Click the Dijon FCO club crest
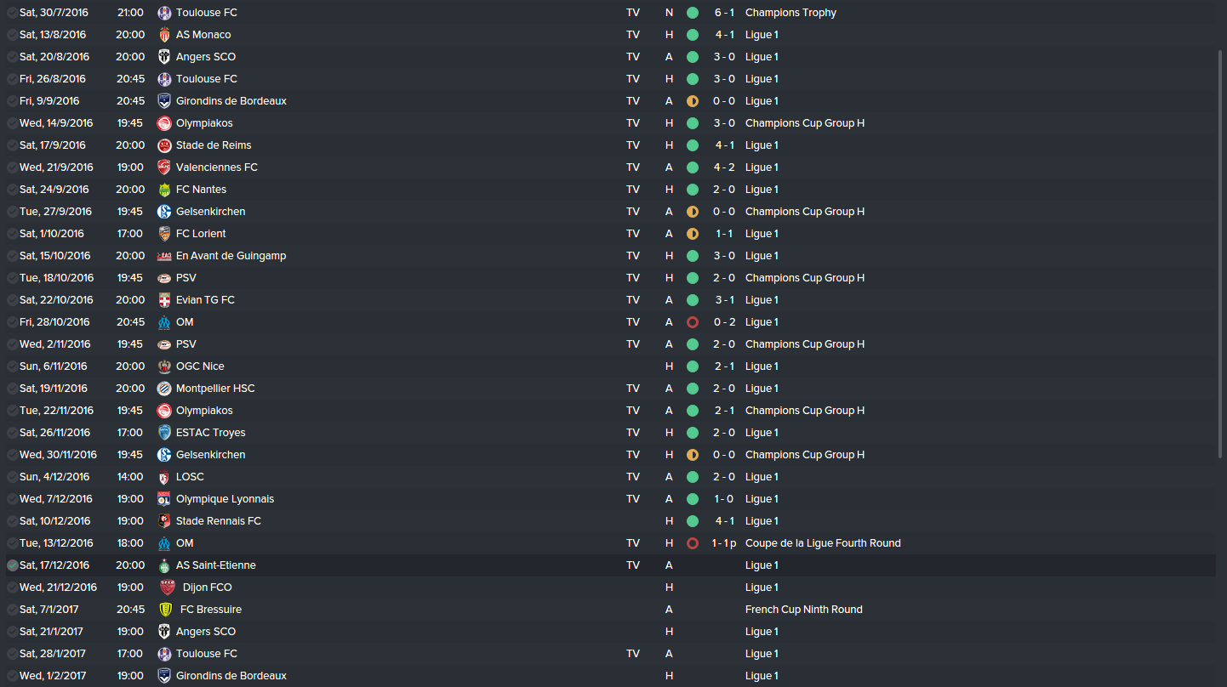Screen dimensions: 1227x687 pyautogui.click(x=168, y=588)
